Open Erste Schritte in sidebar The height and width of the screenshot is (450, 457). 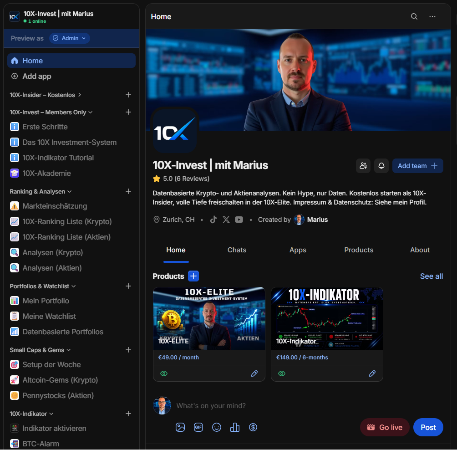[71, 127]
